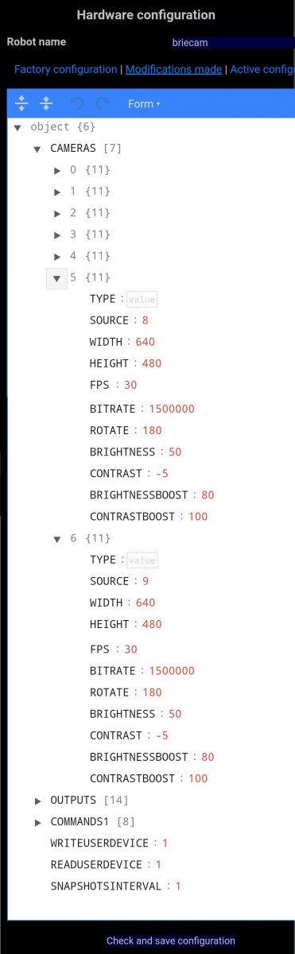Expand camera 3 entry

coord(57,235)
